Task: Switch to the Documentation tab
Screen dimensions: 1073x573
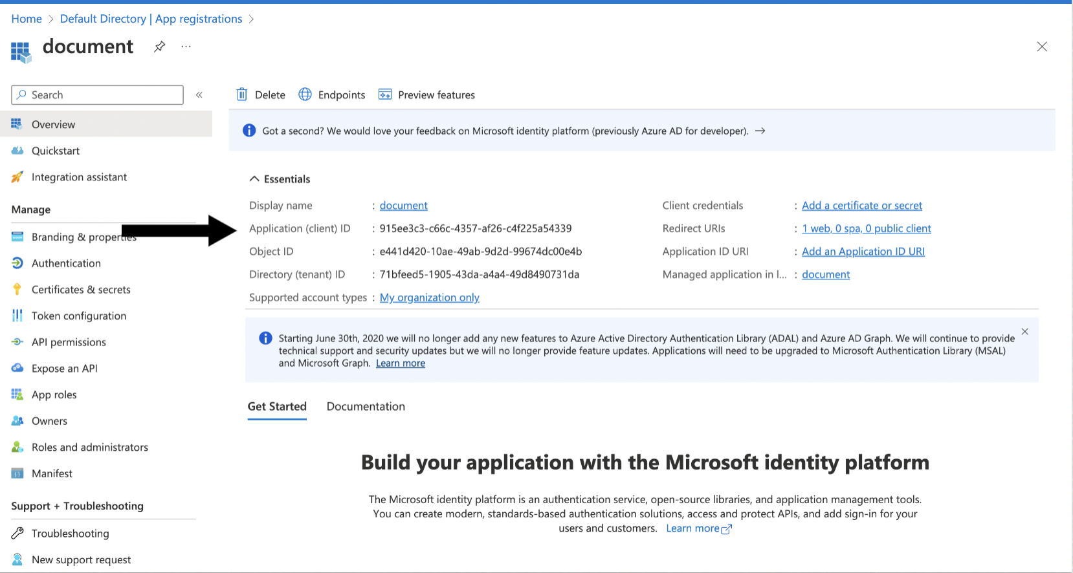Action: 366,406
